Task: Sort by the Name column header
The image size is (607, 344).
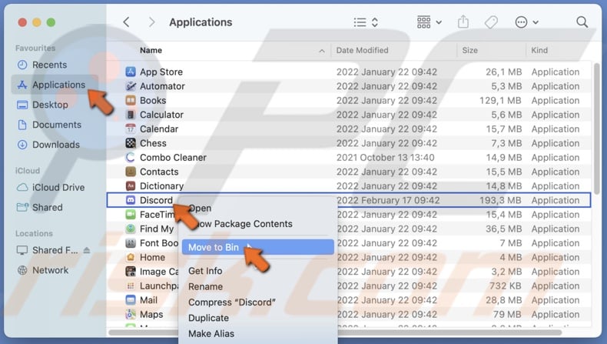Action: (151, 51)
